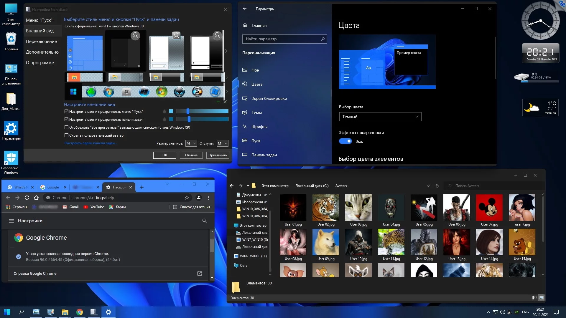Open Chrome's three-dot menu
Screen dimensions: 566x318
tap(208, 198)
